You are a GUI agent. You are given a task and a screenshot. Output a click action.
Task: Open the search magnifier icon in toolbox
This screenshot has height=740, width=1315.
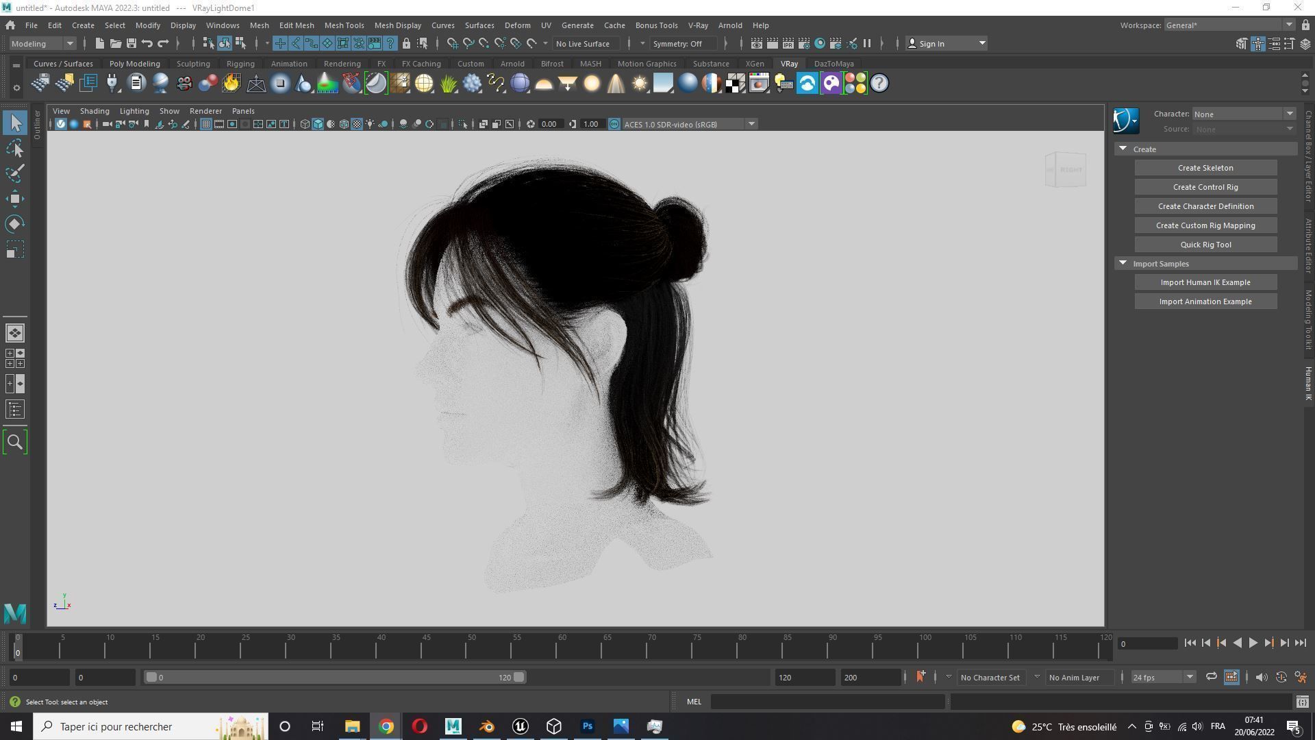click(x=15, y=442)
